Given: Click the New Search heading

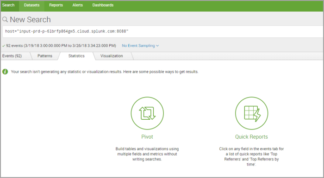Looking at the screenshot, I should pos(30,19).
